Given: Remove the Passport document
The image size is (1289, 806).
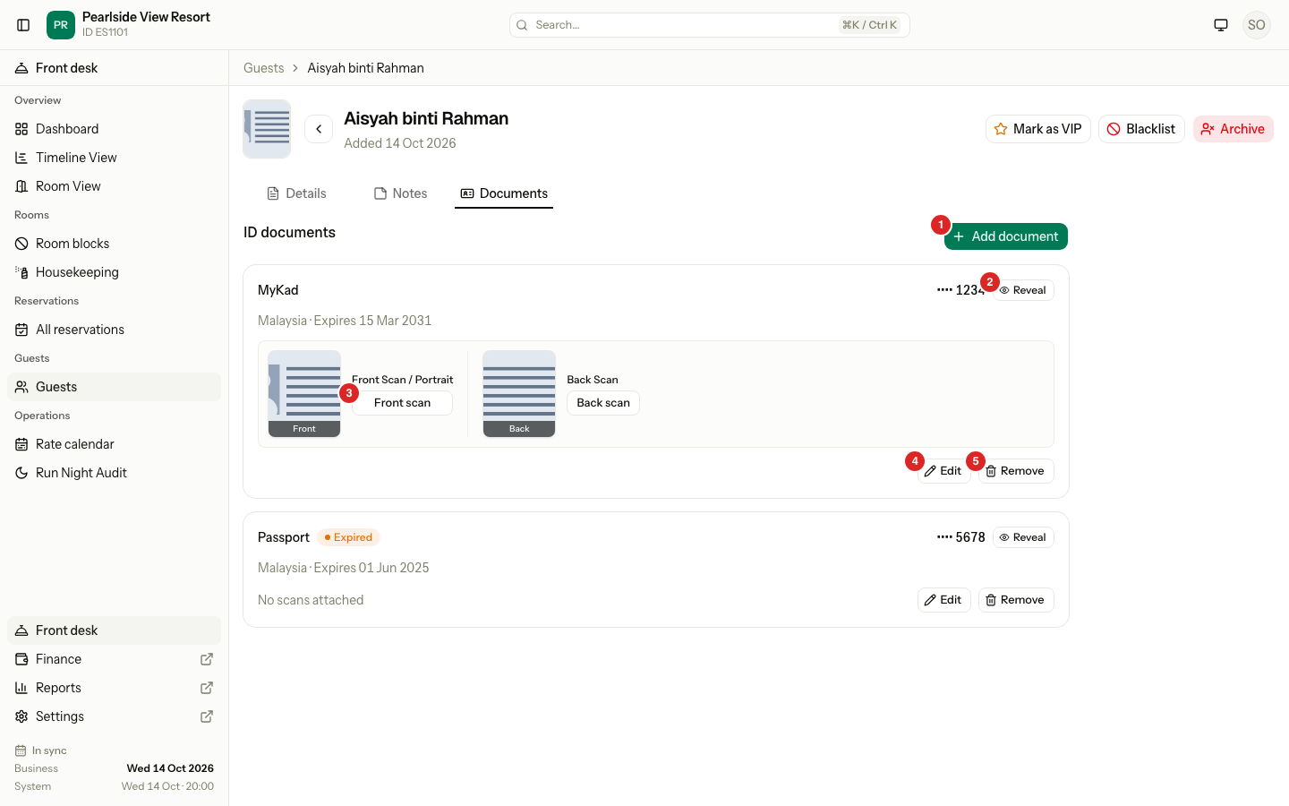Looking at the screenshot, I should [1016, 600].
